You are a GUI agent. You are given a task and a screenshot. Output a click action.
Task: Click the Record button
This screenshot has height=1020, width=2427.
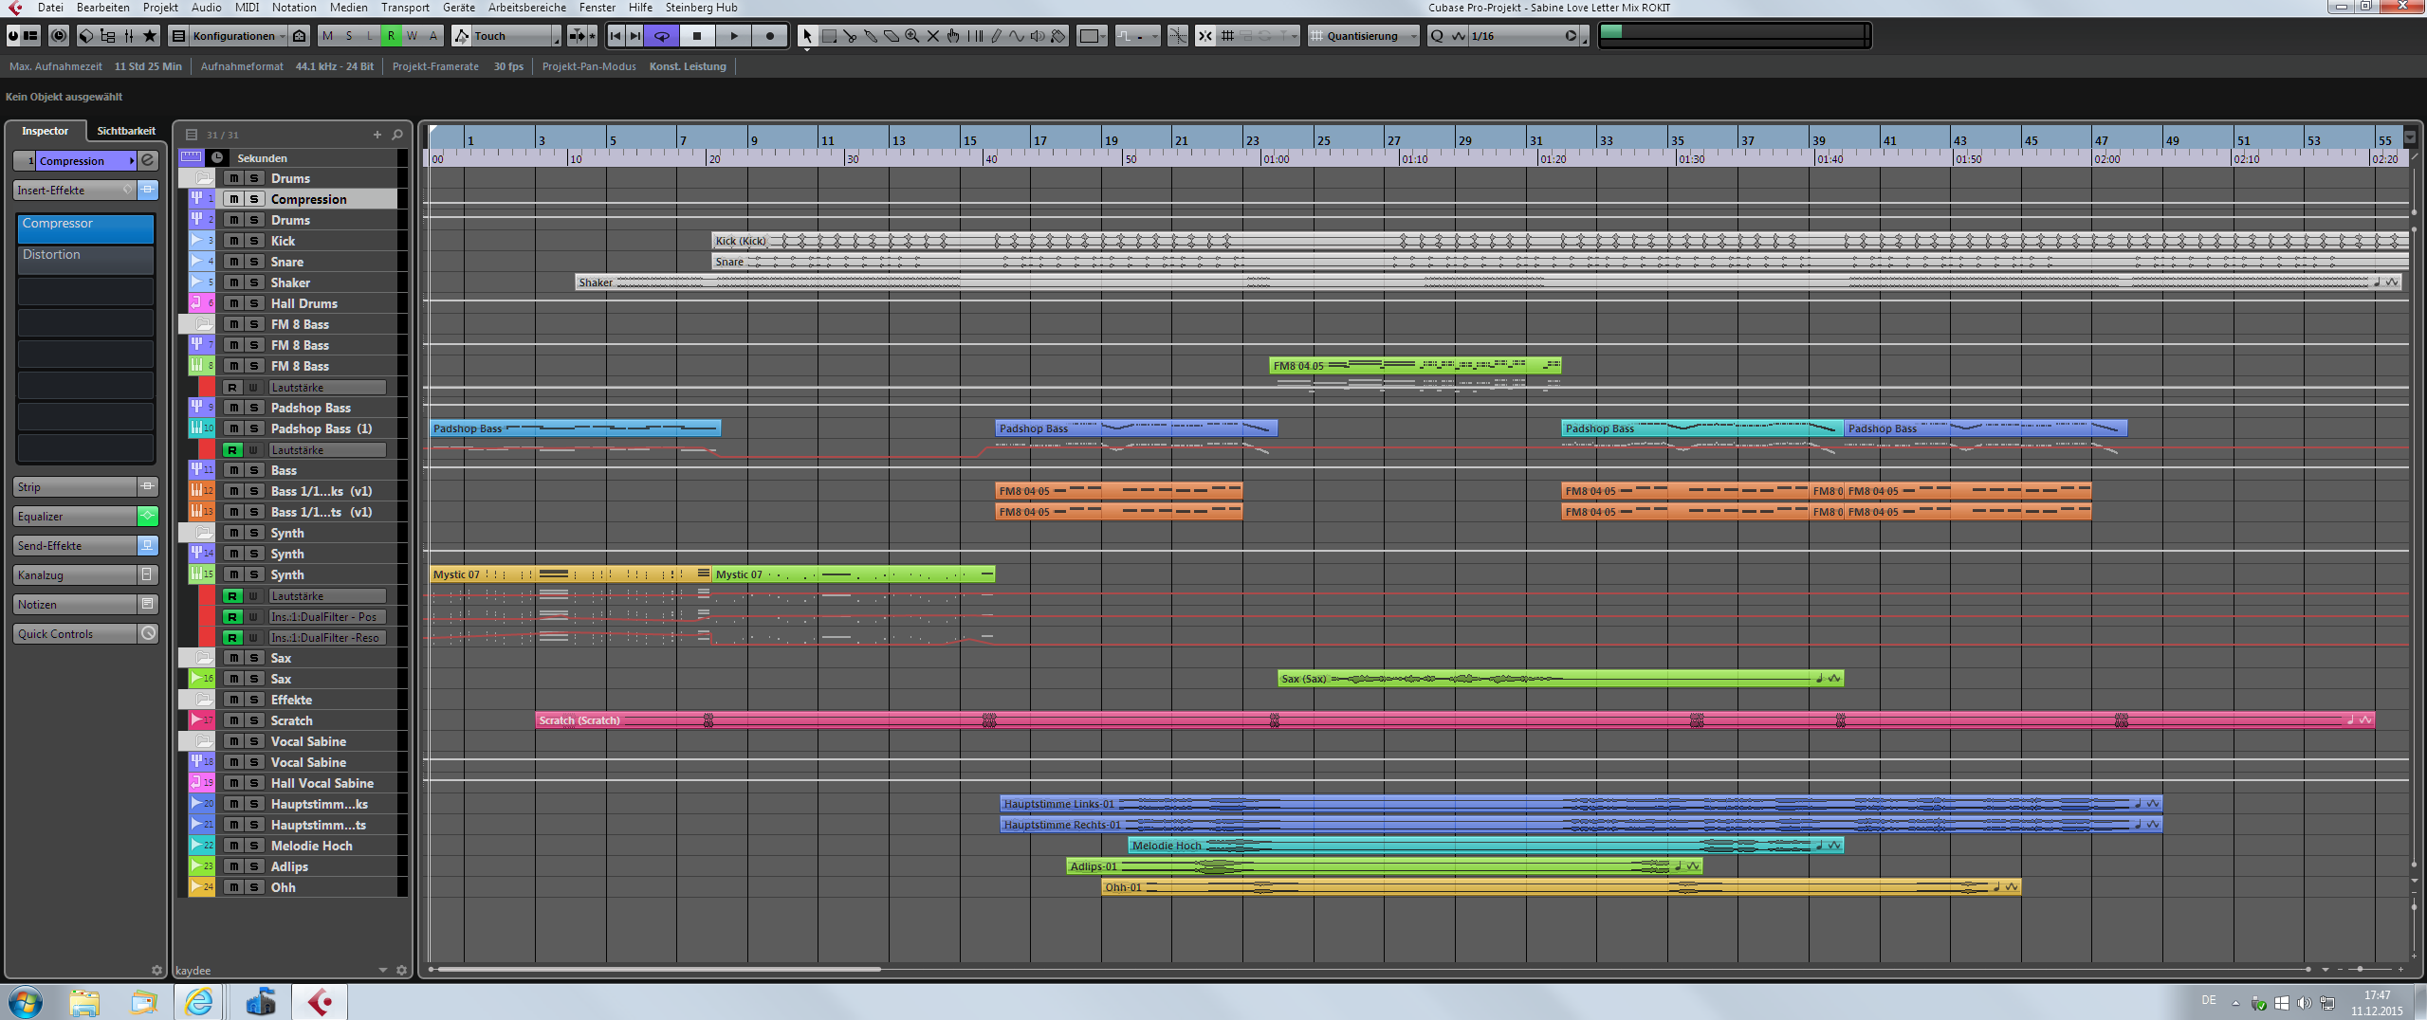click(769, 36)
